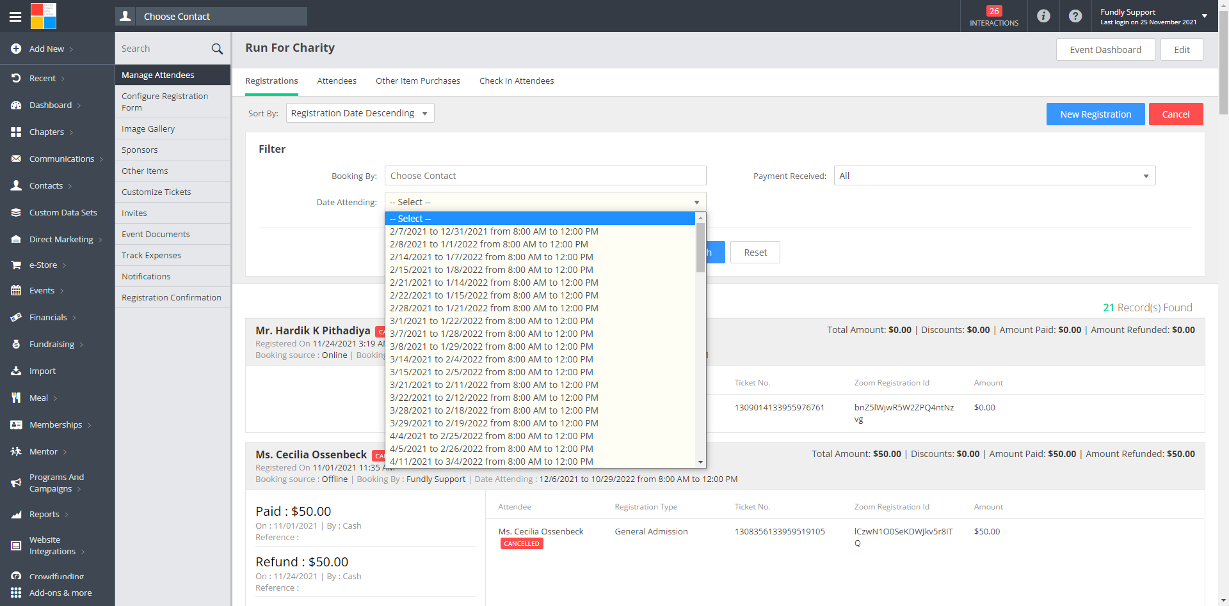Select 2/14/2021 to 1/7/2022 date option

tap(540, 257)
